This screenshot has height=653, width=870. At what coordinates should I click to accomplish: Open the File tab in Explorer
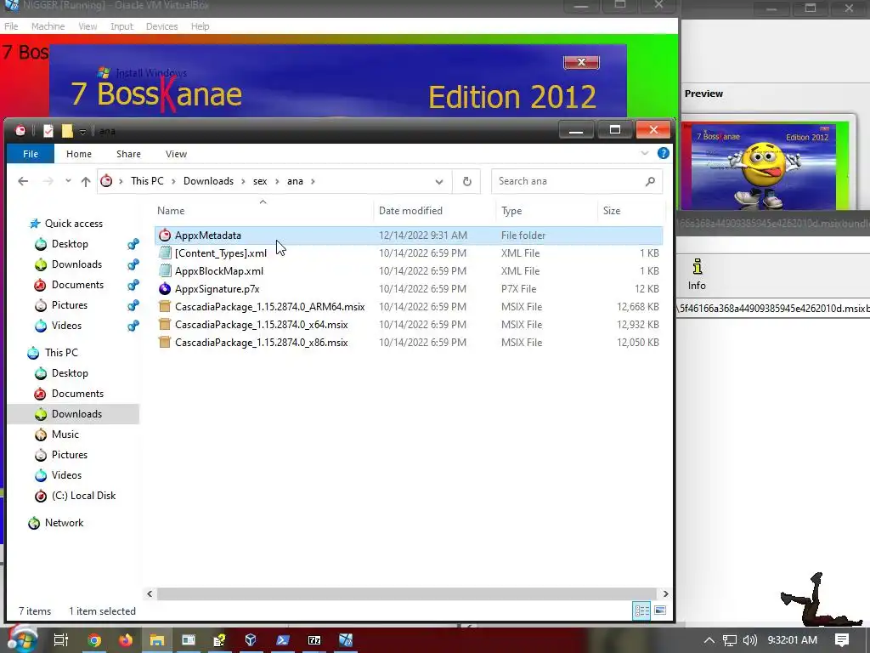[x=31, y=154]
